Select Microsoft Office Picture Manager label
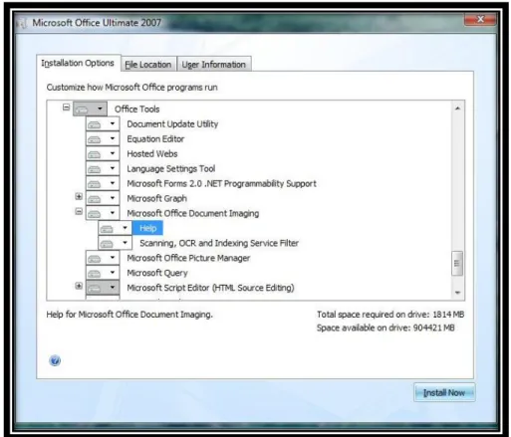 click(188, 258)
